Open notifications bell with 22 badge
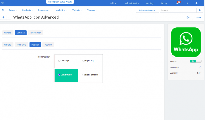 [179, 3]
